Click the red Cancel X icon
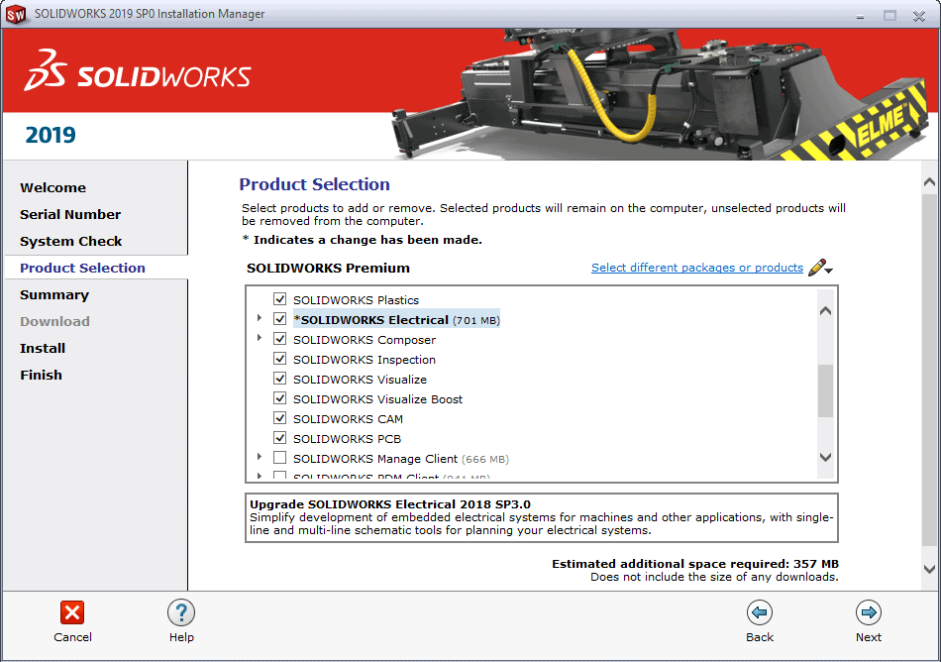Viewport: 941px width, 662px height. [x=72, y=612]
